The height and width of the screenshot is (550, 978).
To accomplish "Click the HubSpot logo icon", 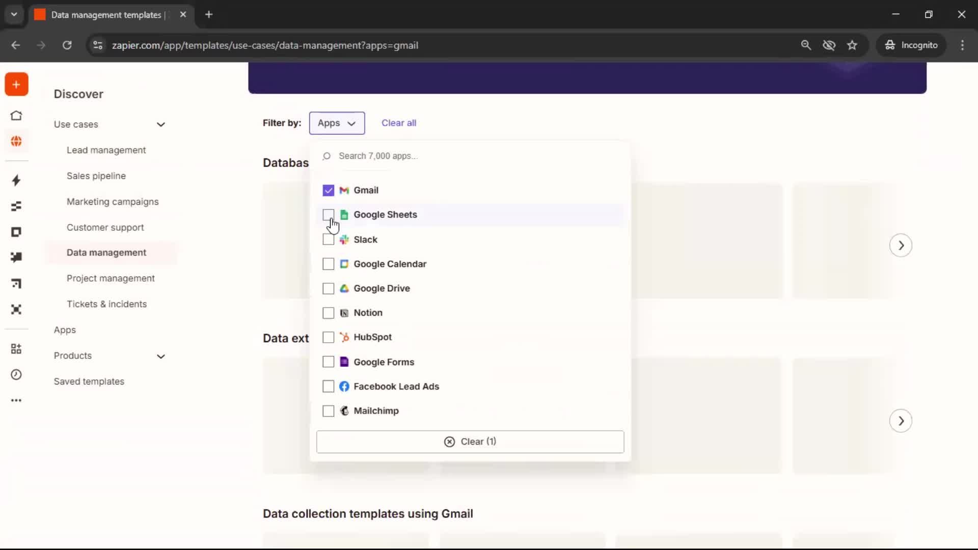I will 344,337.
